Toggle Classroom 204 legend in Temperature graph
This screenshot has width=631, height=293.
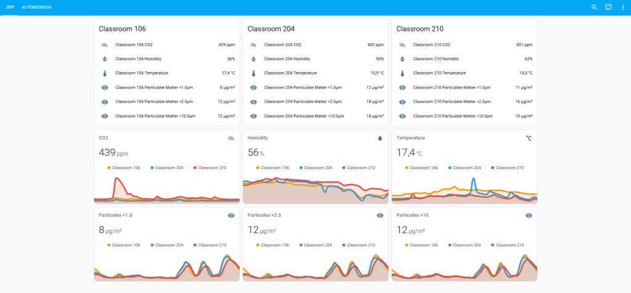(465, 167)
